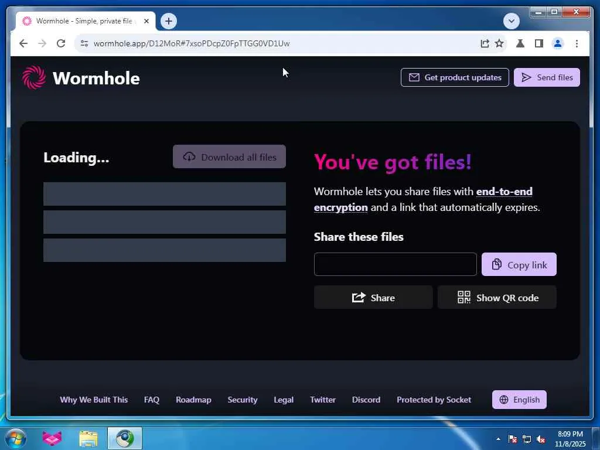This screenshot has width=600, height=450.
Task: Toggle the browser side panel icon
Action: click(x=539, y=43)
